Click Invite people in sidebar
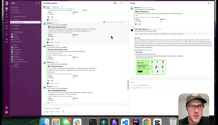This screenshot has width=218, height=125. pyautogui.click(x=17, y=42)
